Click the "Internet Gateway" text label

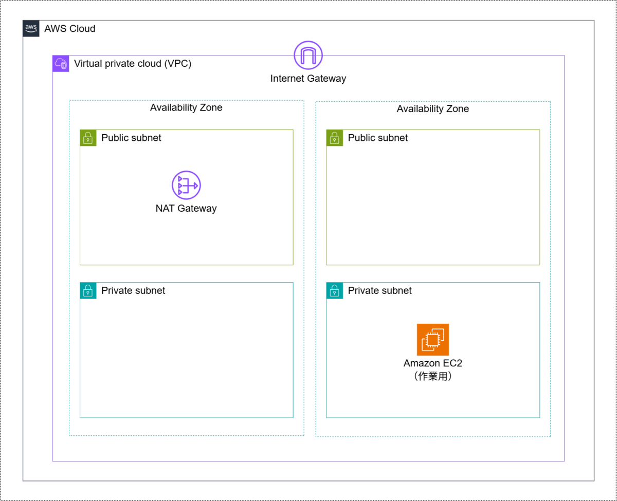(308, 79)
